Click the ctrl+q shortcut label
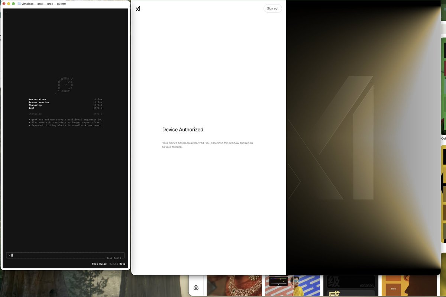446x297 pixels. pos(98,108)
